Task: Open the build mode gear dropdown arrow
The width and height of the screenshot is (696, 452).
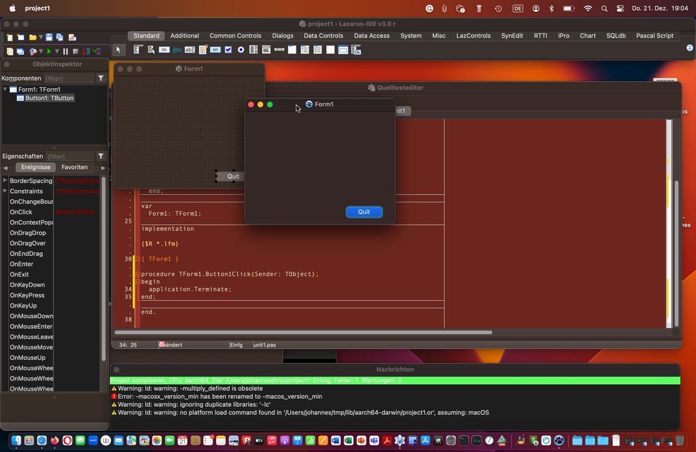Action: 41,52
